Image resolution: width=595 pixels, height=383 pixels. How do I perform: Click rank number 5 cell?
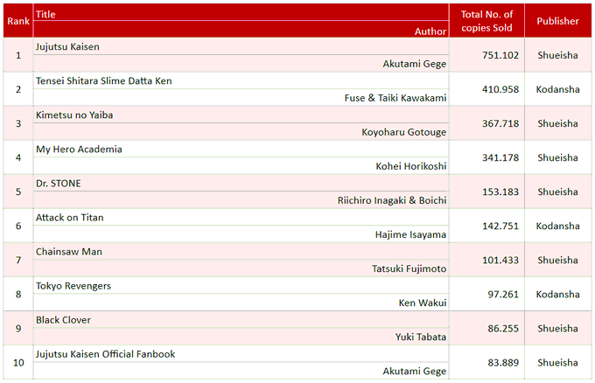coord(18,191)
